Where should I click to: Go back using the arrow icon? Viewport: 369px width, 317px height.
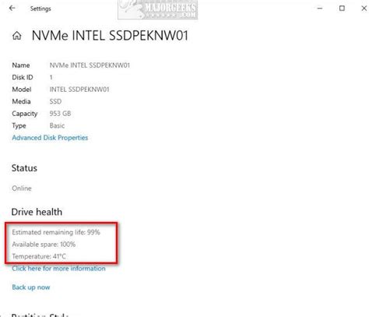click(12, 9)
